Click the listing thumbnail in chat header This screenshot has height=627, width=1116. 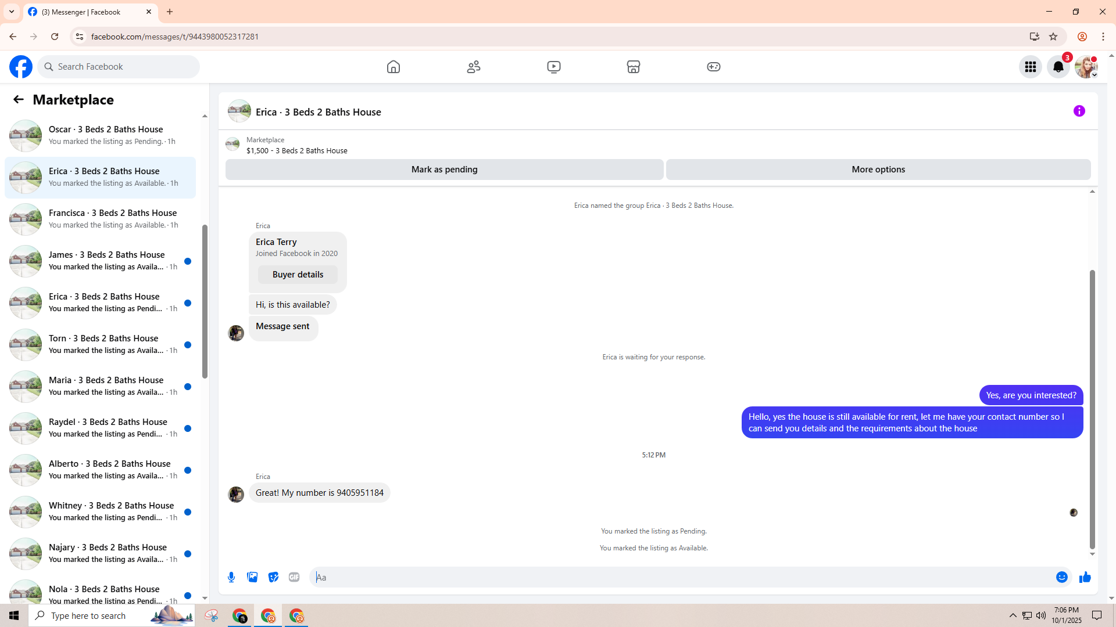239,111
